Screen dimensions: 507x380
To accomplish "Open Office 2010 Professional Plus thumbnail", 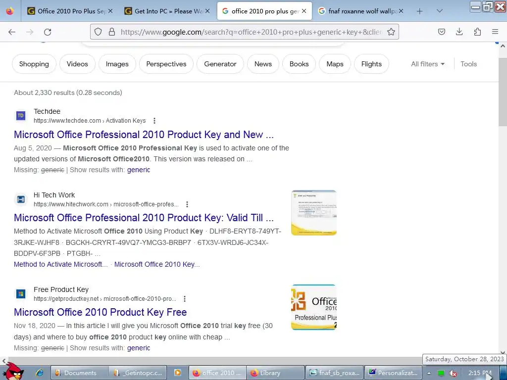I will tap(313, 307).
